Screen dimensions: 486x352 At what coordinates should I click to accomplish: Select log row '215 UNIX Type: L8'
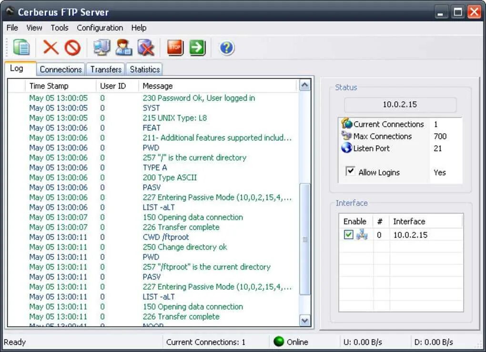tap(153, 118)
